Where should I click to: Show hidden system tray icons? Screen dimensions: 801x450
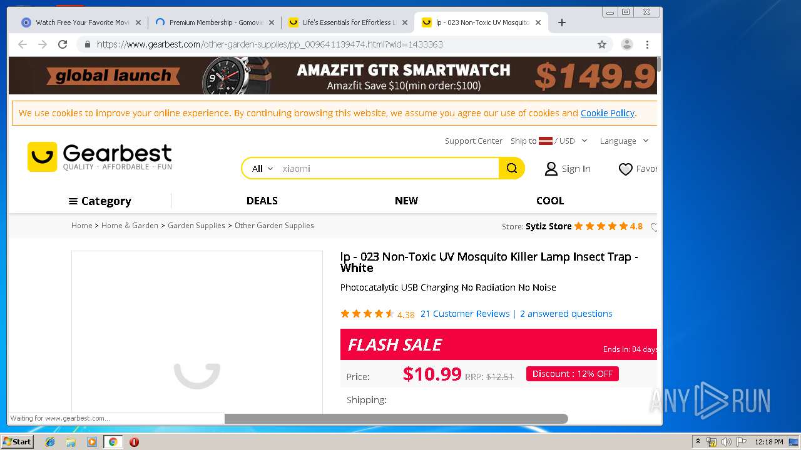pyautogui.click(x=698, y=442)
